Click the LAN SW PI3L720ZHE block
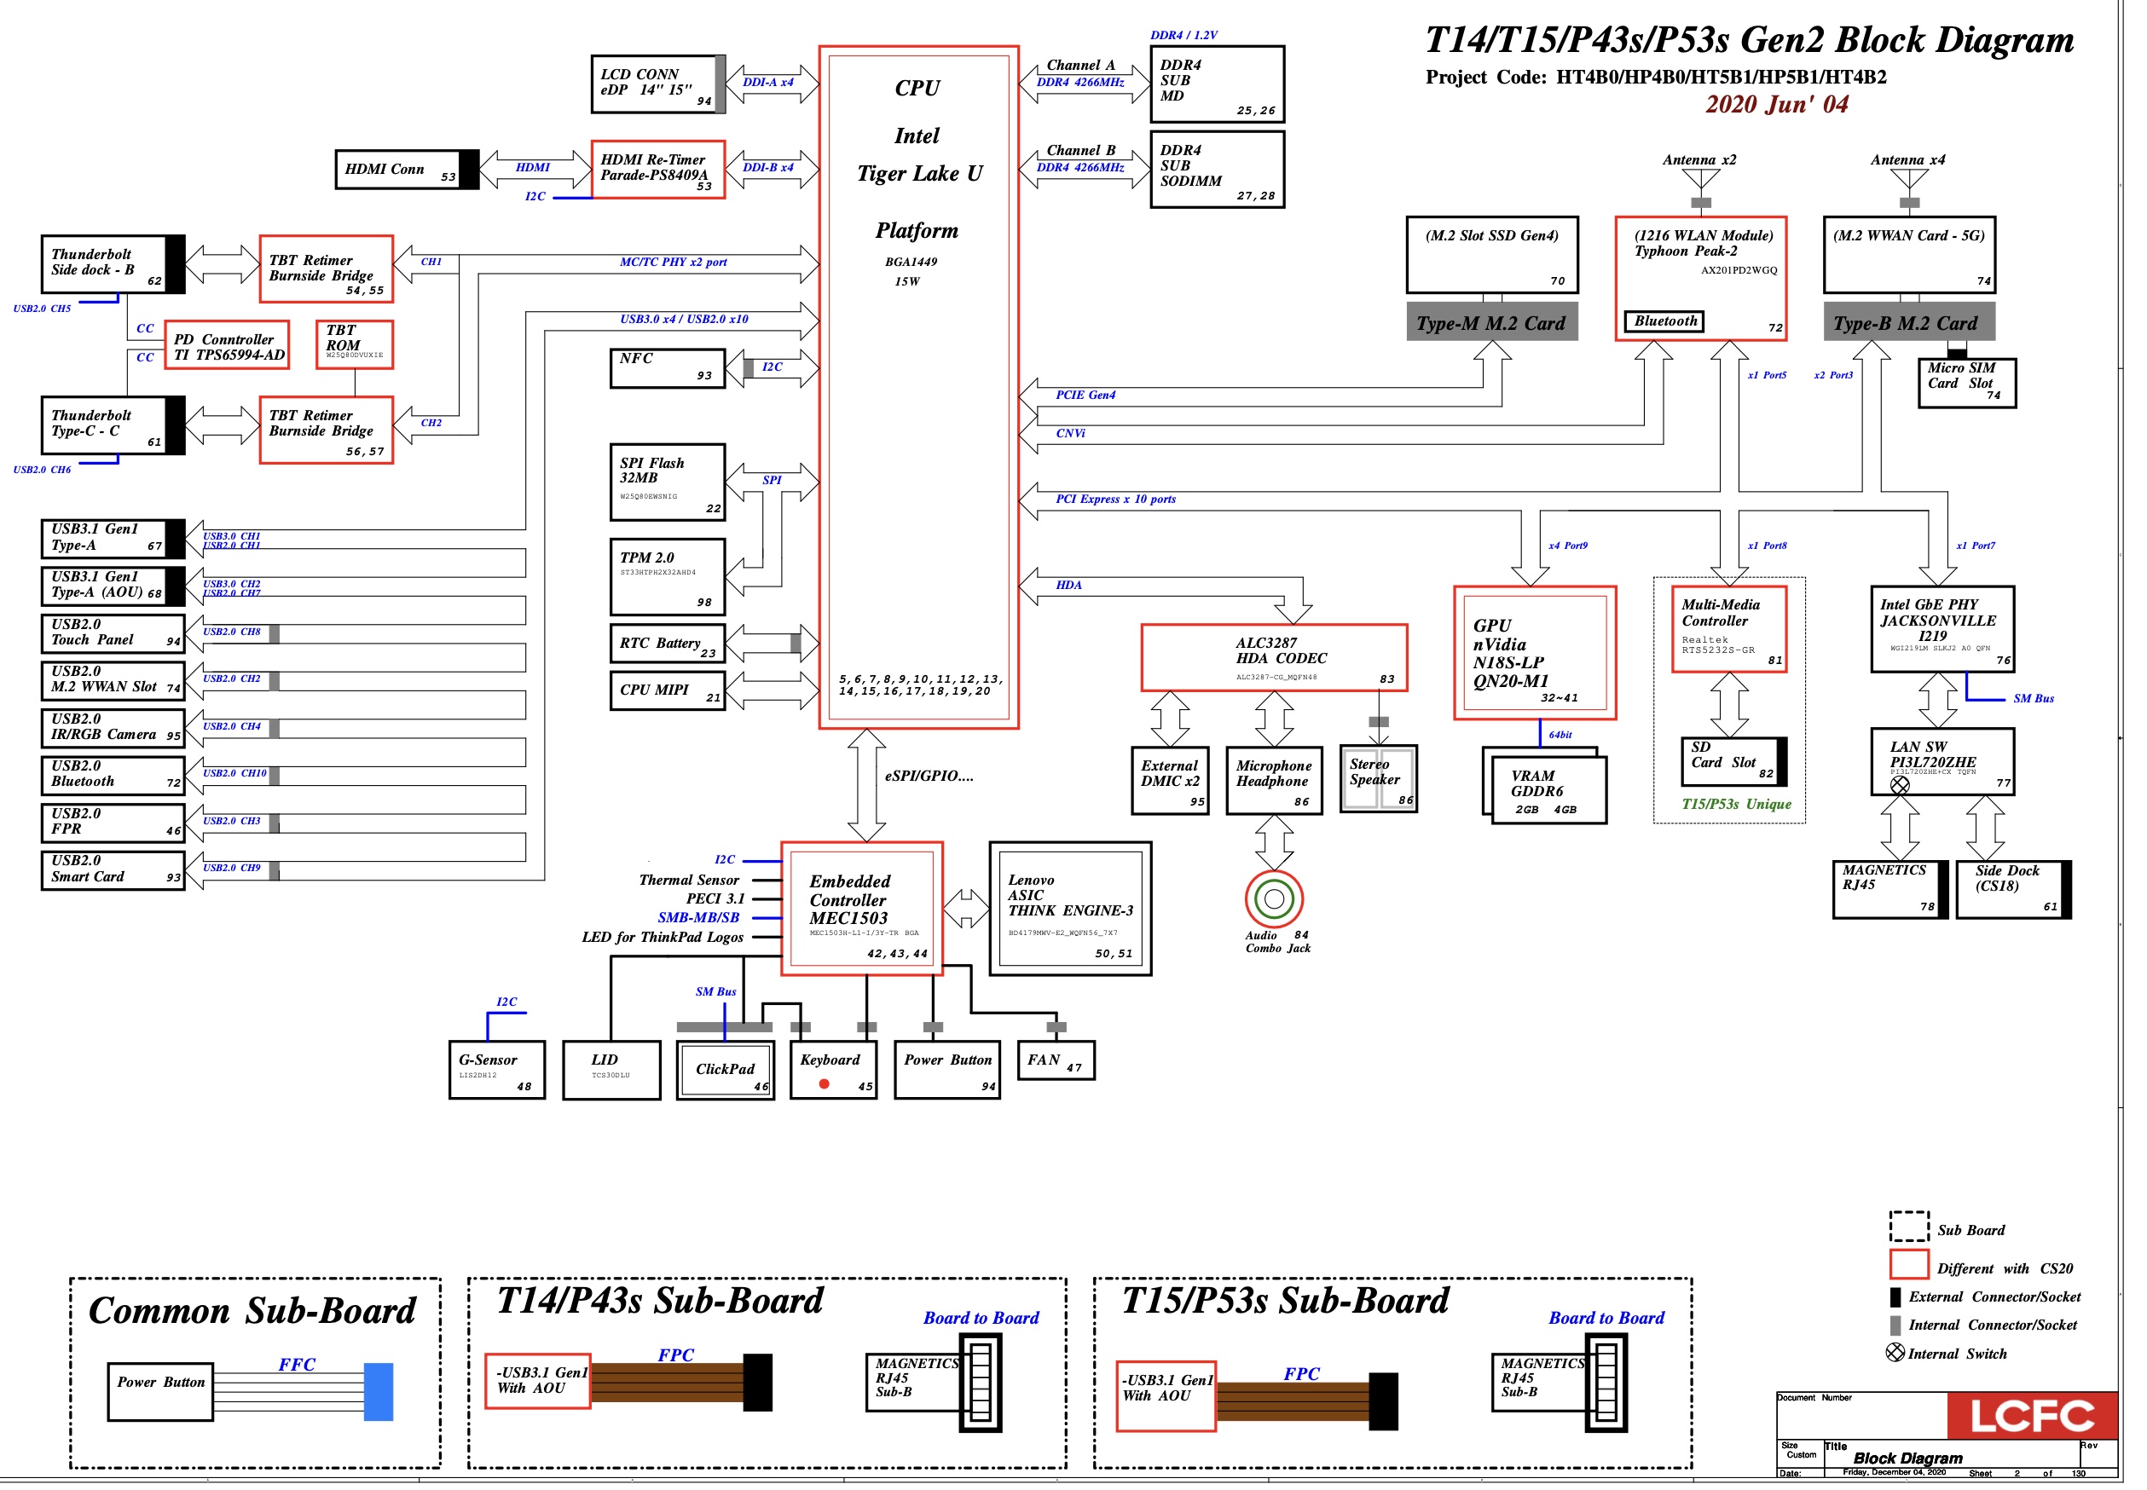 (x=1942, y=762)
